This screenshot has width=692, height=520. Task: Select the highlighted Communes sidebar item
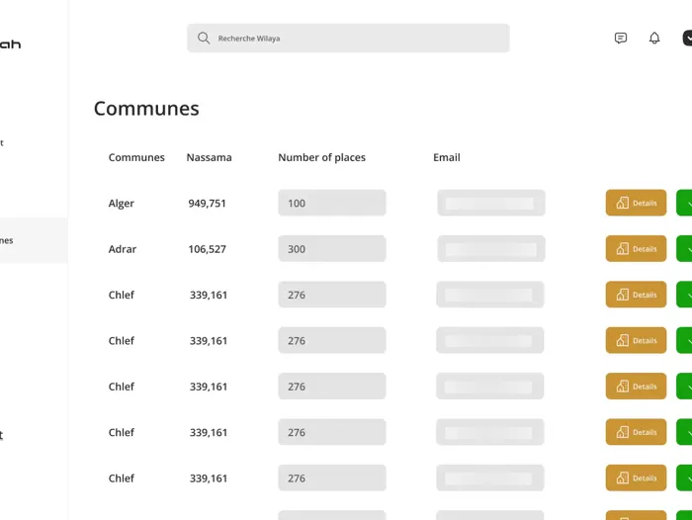30,240
